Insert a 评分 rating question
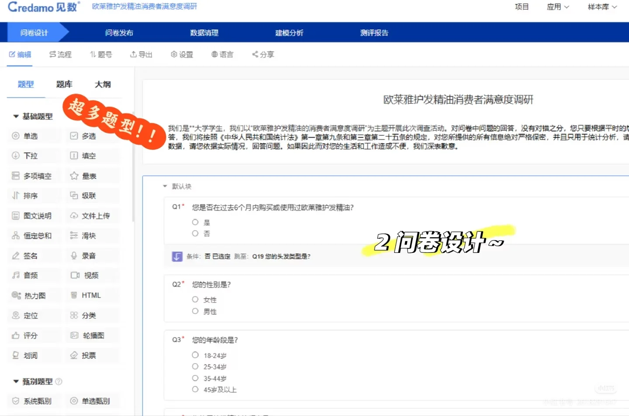Viewport: 629px width, 416px height. pyautogui.click(x=34, y=335)
